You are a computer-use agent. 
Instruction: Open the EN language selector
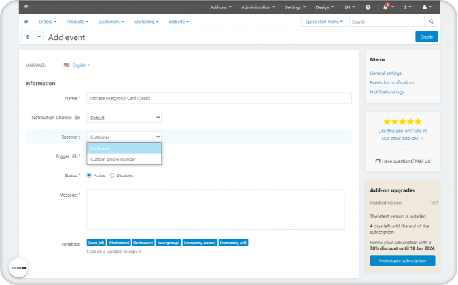pyautogui.click(x=349, y=7)
